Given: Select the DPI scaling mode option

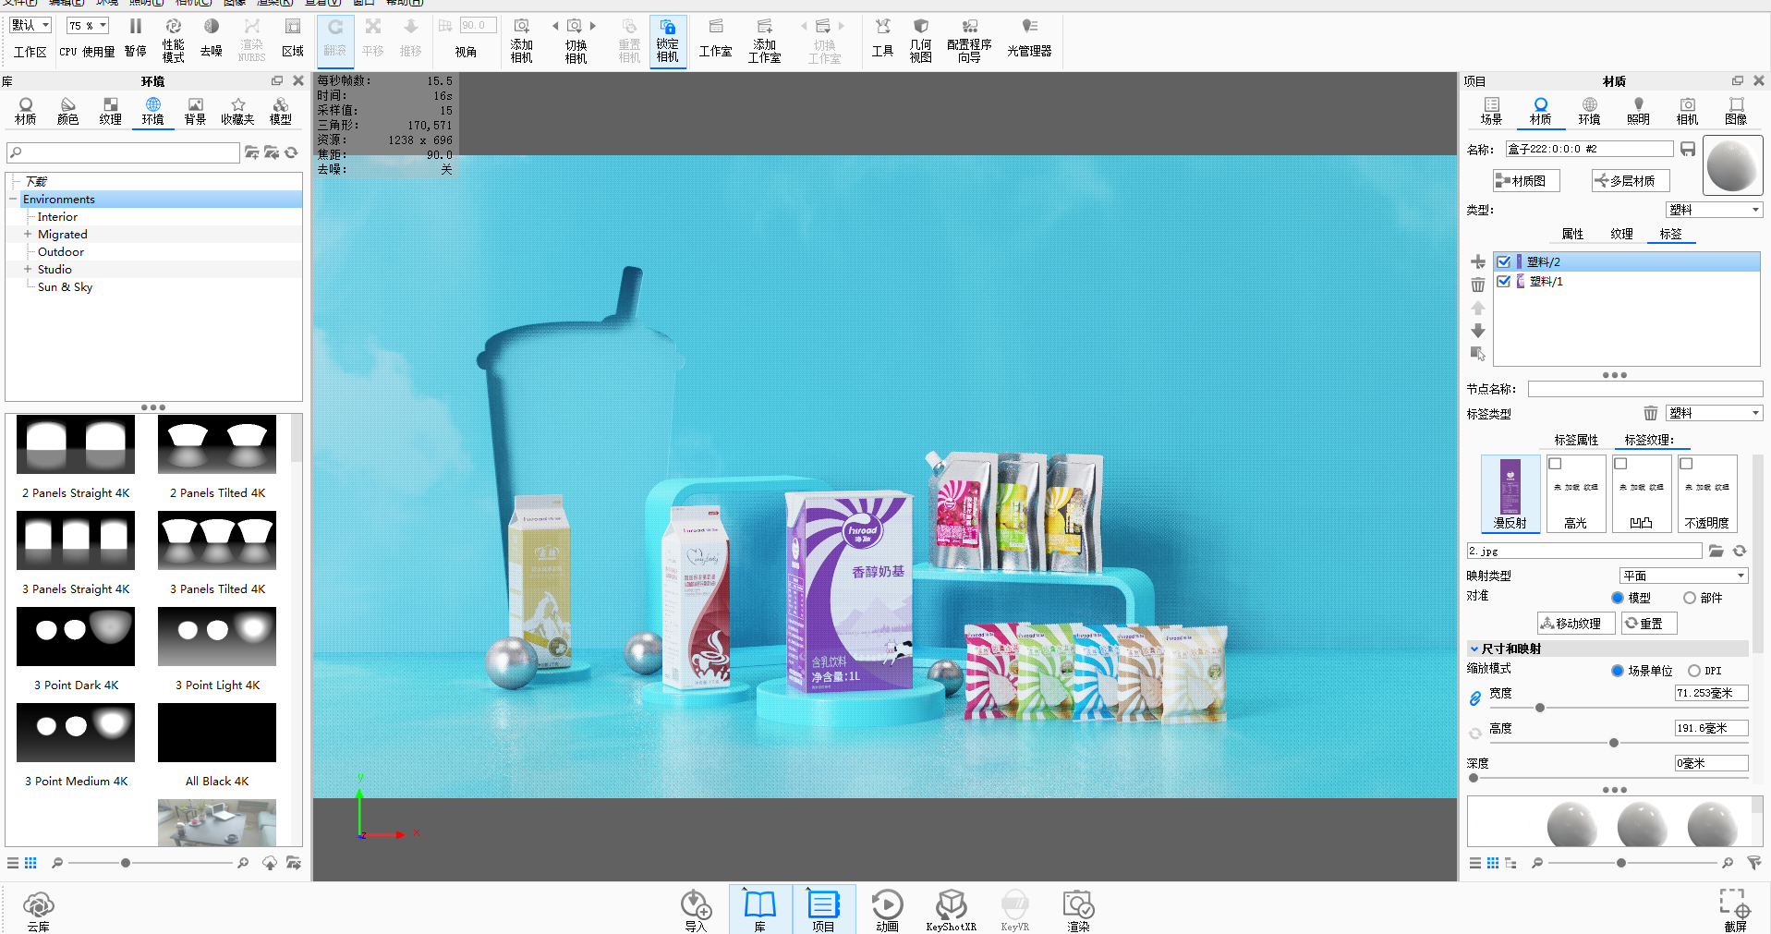Looking at the screenshot, I should pos(1694,671).
